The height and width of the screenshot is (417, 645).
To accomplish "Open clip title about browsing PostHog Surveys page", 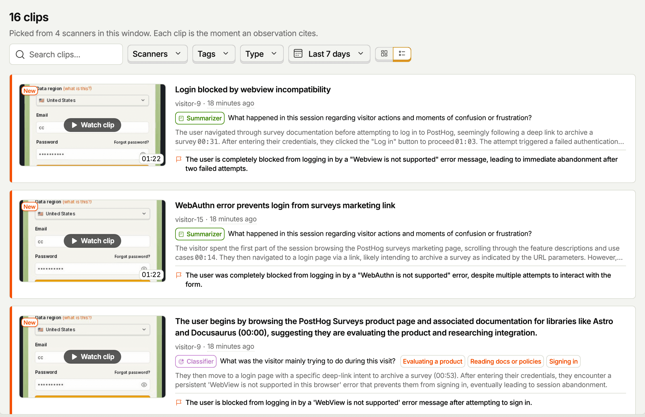I will click(394, 327).
